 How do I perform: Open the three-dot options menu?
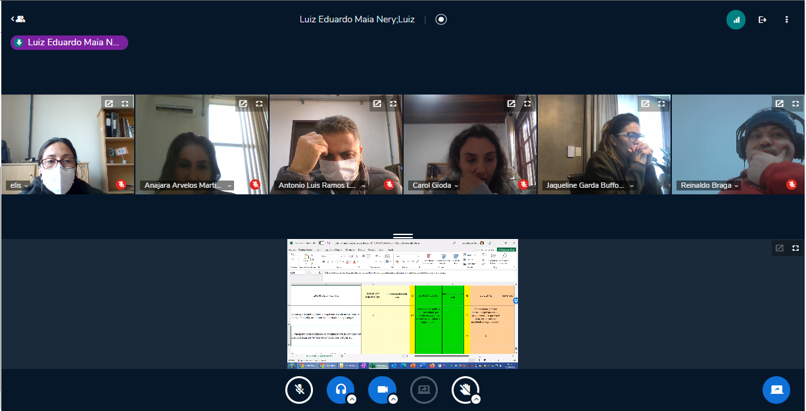click(x=786, y=20)
